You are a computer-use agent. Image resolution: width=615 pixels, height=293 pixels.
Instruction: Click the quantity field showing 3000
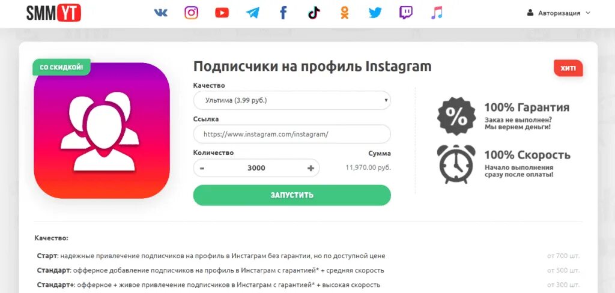pyautogui.click(x=256, y=168)
